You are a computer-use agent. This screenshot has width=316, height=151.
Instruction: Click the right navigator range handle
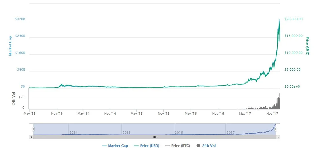[276, 129]
